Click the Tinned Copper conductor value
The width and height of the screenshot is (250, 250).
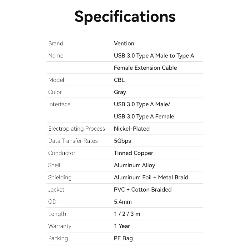(133, 153)
